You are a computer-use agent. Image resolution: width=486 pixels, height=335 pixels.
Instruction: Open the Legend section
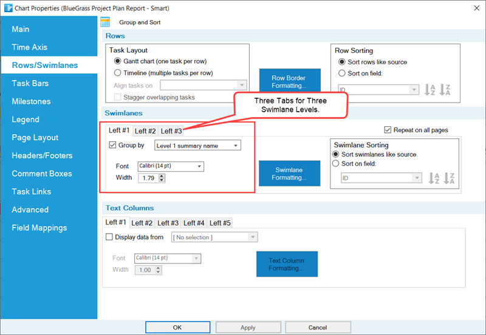26,119
